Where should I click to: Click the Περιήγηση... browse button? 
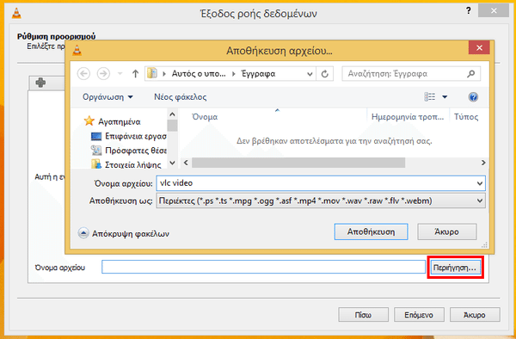point(455,268)
